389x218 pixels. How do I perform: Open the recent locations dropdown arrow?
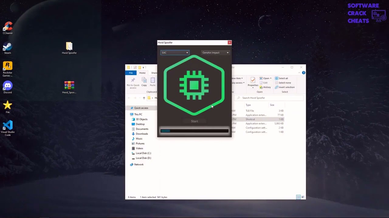tap(139, 98)
